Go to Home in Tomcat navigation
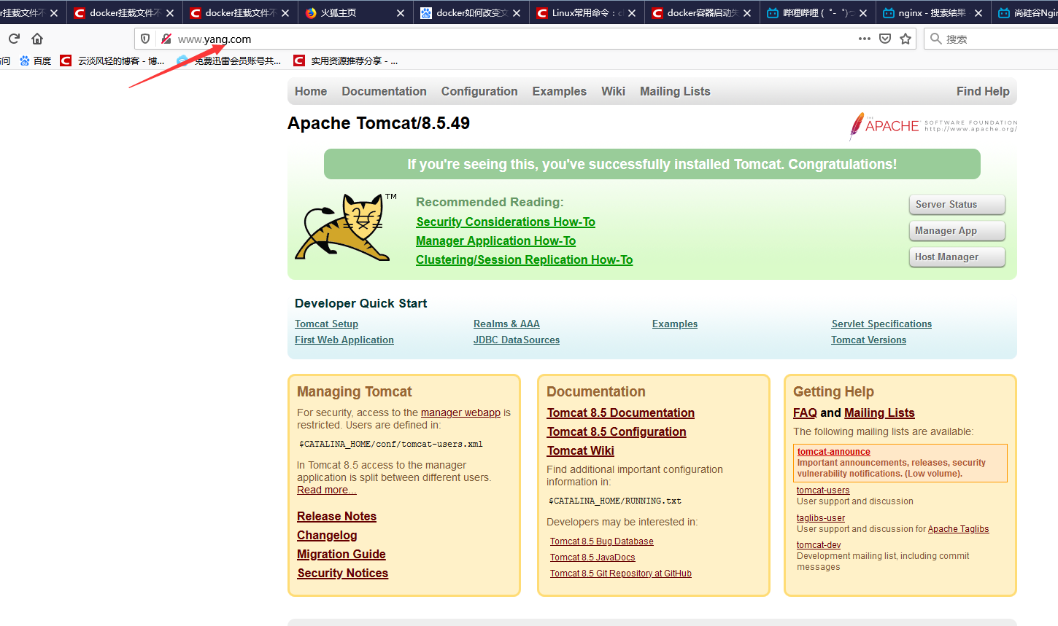The image size is (1058, 626). (x=311, y=91)
